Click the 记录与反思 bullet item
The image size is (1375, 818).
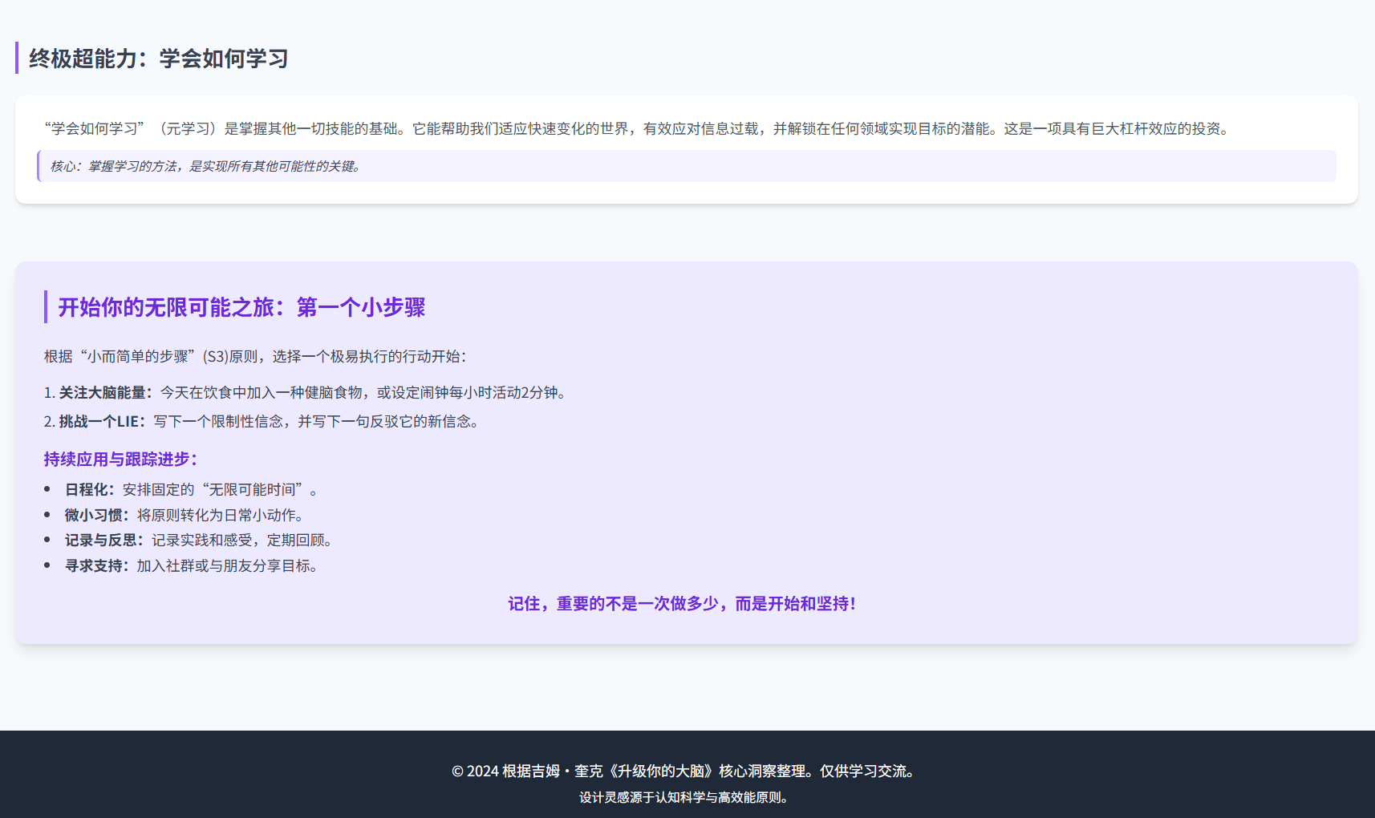(x=198, y=540)
